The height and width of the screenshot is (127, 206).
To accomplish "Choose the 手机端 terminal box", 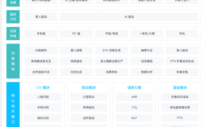I will click(x=41, y=34).
